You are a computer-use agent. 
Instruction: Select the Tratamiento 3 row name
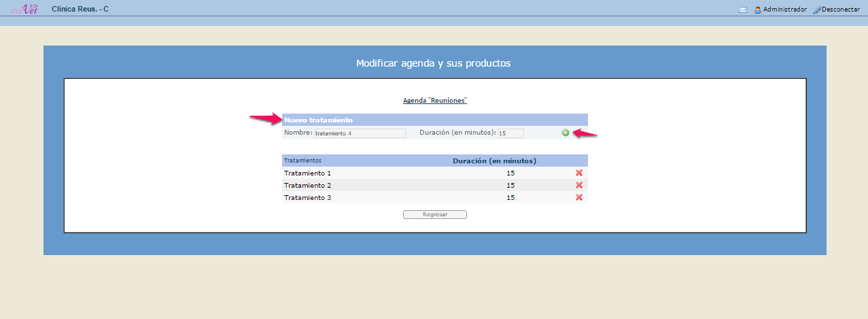[307, 198]
